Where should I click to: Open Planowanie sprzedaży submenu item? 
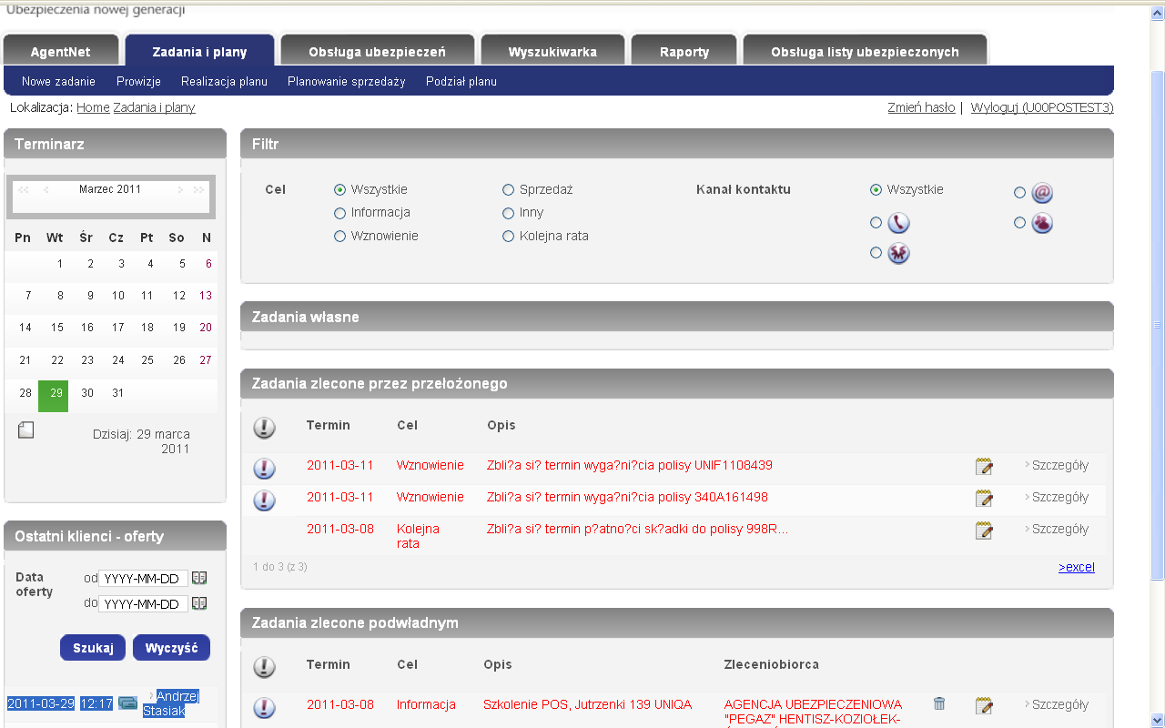pyautogui.click(x=347, y=81)
